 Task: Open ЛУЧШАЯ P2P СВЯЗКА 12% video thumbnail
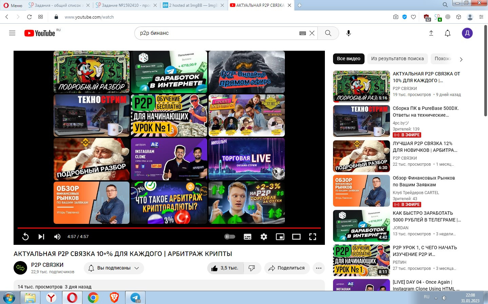[x=362, y=156]
